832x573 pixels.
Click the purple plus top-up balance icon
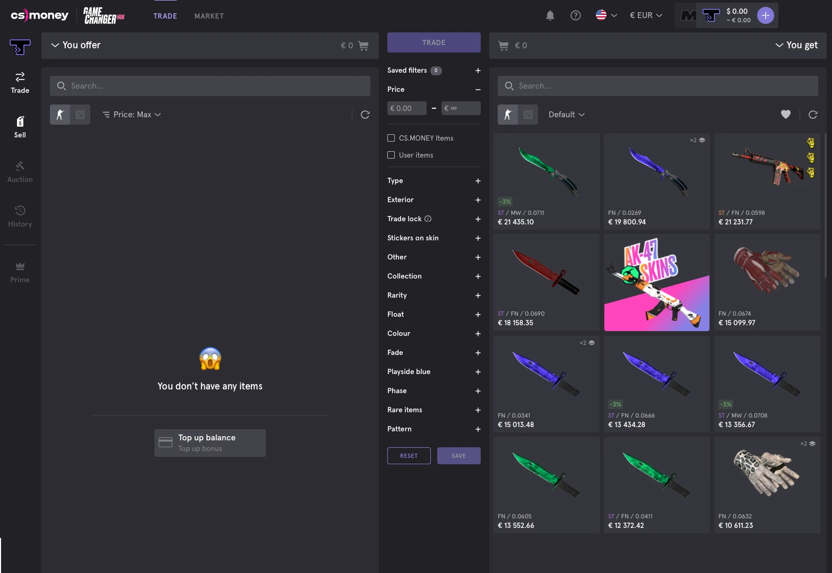765,15
